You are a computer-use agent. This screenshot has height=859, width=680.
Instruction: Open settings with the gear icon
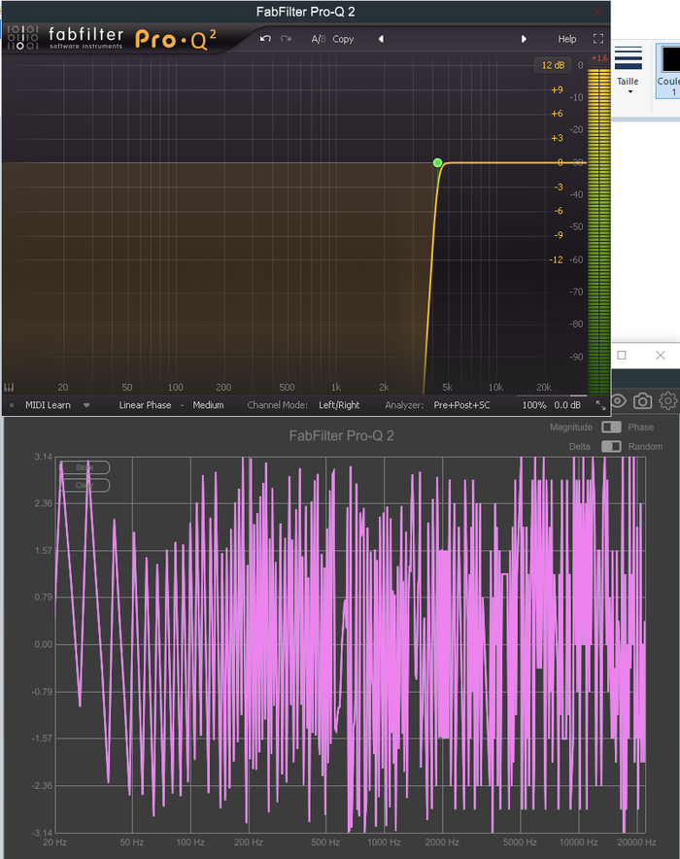[668, 401]
